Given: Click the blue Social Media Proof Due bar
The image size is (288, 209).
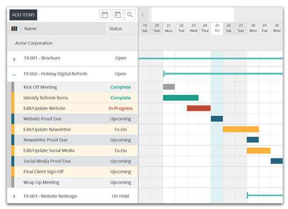Looking at the screenshot, I should pos(277,161).
